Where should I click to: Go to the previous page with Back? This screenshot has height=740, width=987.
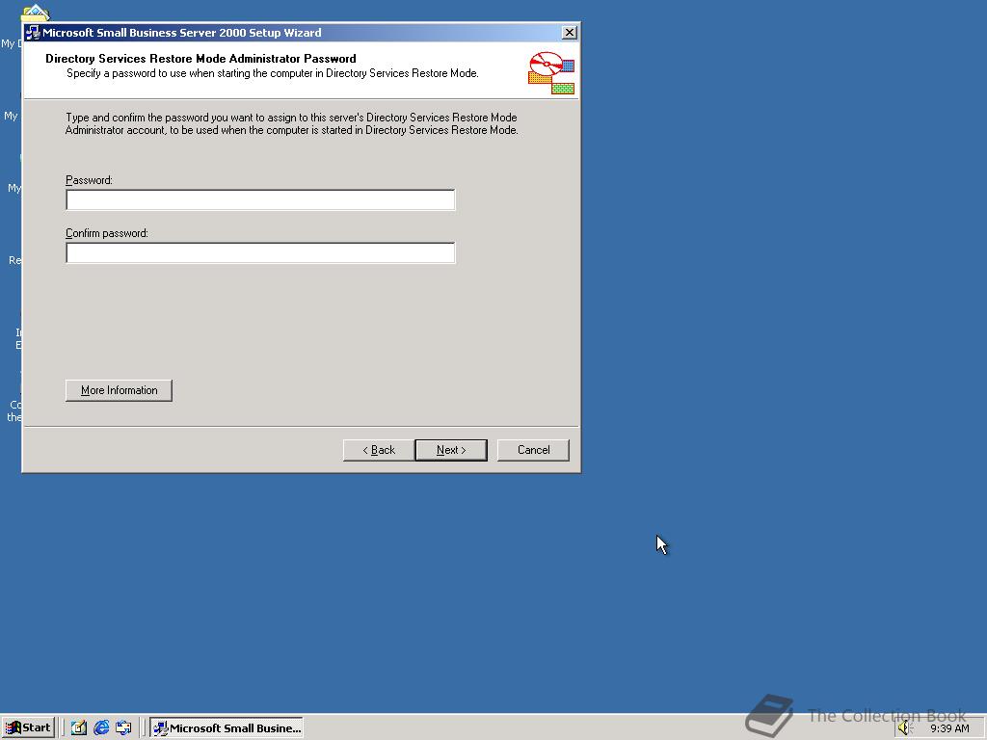tap(379, 450)
